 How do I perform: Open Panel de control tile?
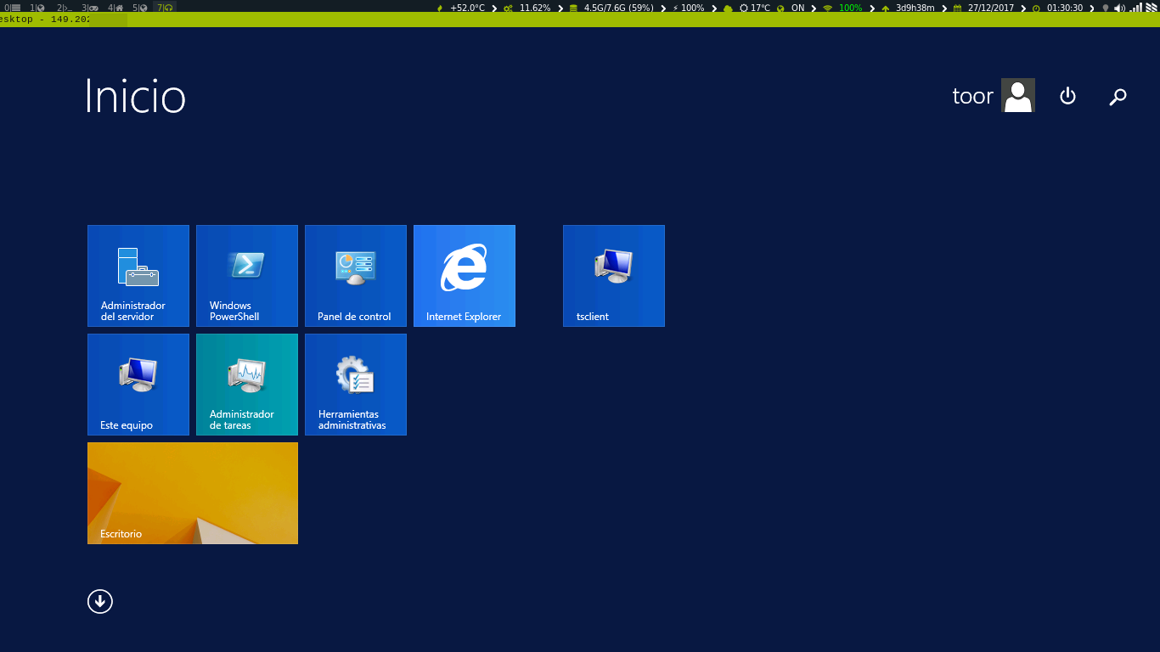coord(356,276)
